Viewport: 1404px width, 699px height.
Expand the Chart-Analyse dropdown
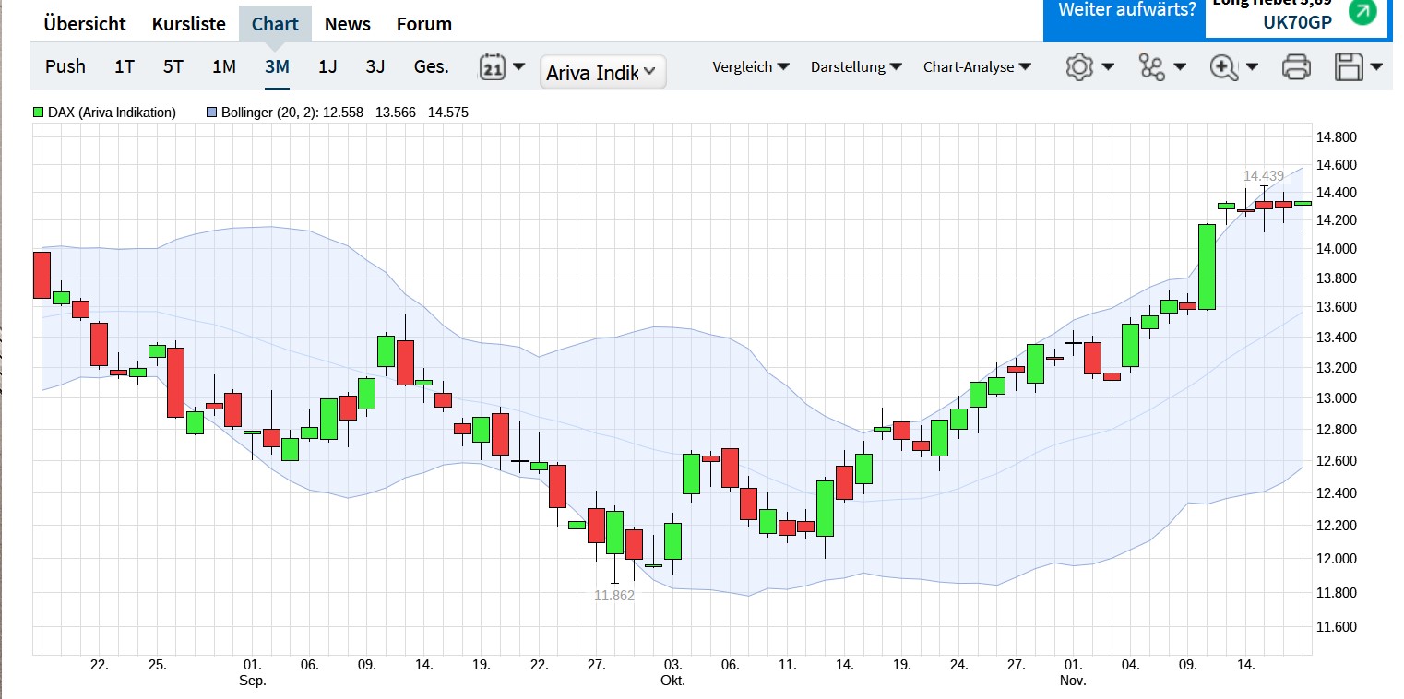[x=977, y=66]
